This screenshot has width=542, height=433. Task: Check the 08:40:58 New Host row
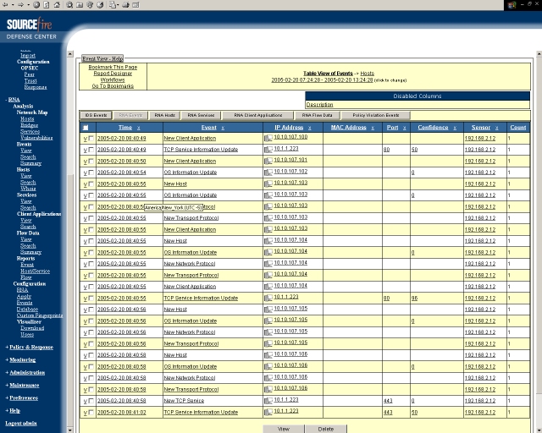tap(91, 355)
